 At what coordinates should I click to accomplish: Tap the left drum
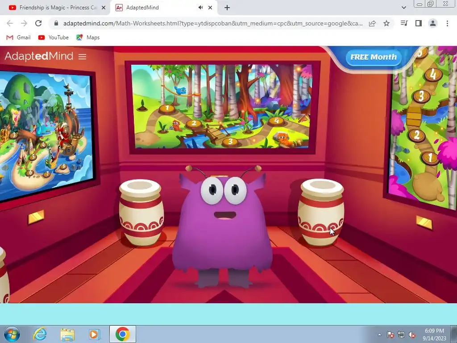coord(141,213)
